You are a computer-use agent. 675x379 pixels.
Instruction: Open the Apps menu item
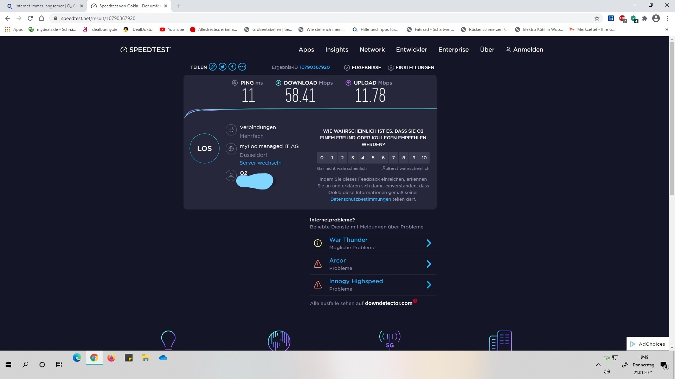306,49
